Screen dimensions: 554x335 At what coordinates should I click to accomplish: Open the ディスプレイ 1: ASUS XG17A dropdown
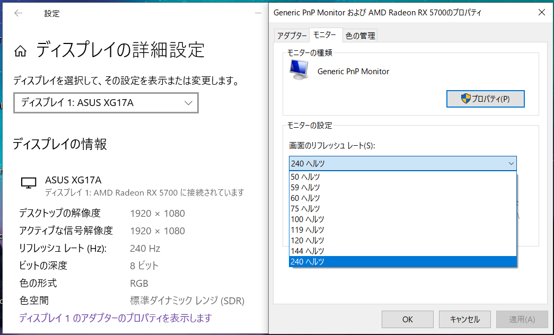[106, 103]
